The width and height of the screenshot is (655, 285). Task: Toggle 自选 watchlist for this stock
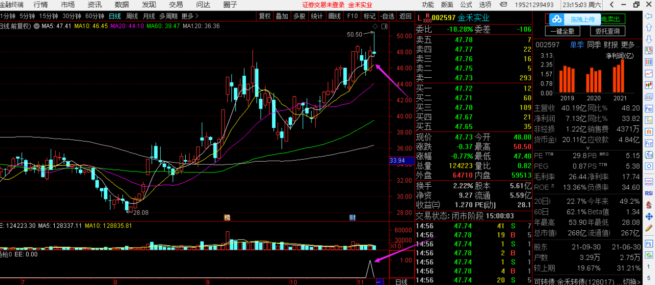(x=387, y=16)
